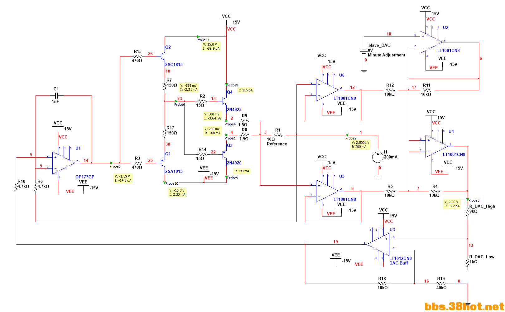This screenshot has width=505, height=312.
Task: Click the R12 10kΩ resistor
Action: click(x=390, y=90)
